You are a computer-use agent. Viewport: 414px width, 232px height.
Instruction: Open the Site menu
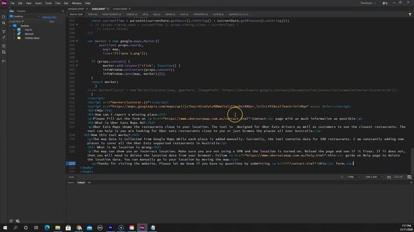point(66,3)
